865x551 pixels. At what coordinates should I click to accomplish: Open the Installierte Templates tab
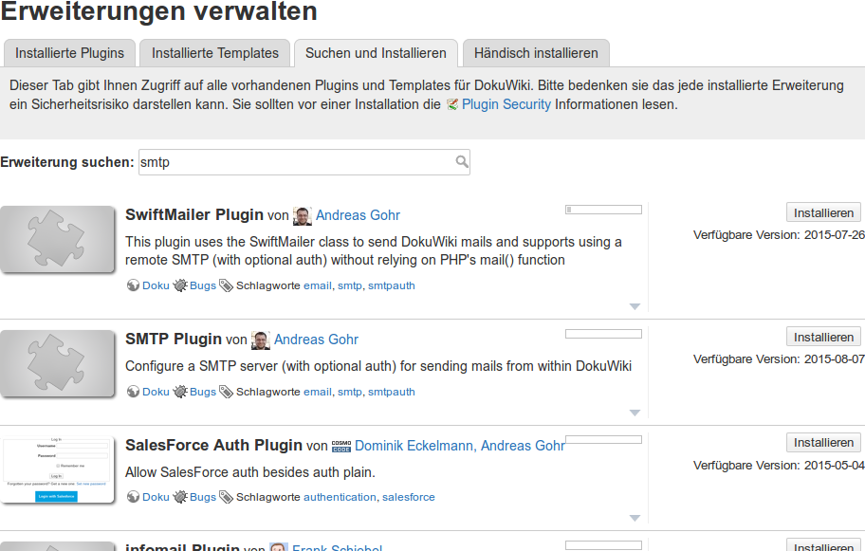pos(215,53)
